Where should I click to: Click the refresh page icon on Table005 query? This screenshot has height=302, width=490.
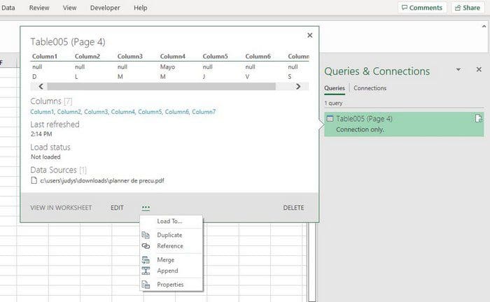[478, 119]
